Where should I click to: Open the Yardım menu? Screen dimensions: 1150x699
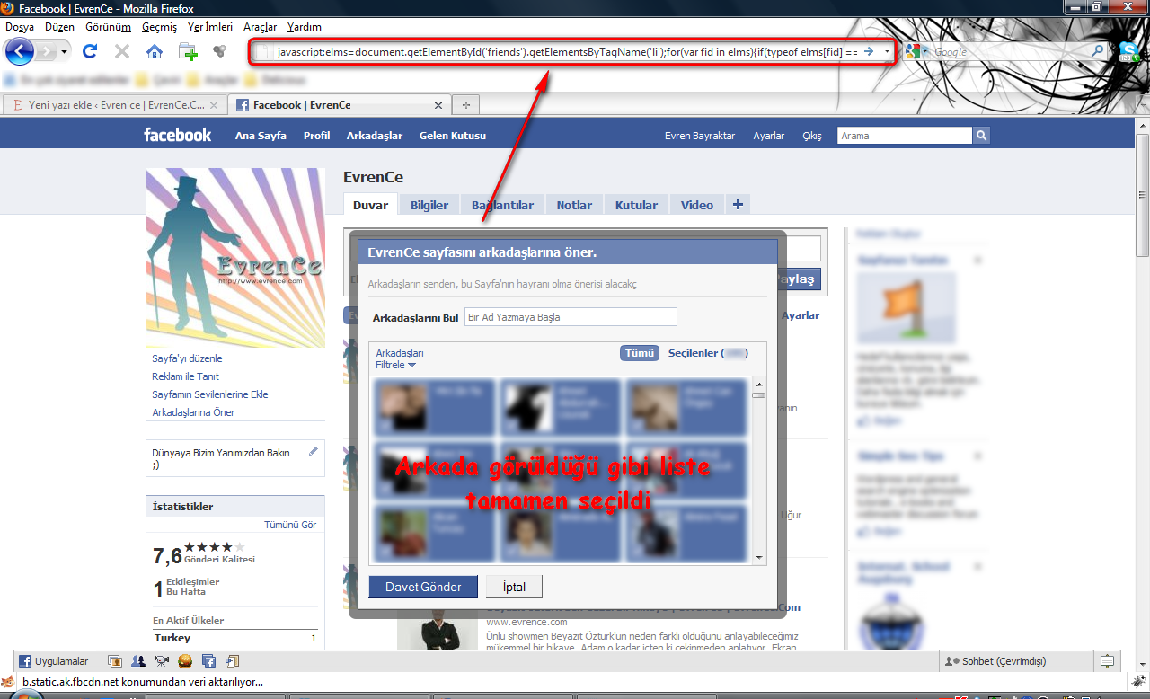pyautogui.click(x=304, y=27)
